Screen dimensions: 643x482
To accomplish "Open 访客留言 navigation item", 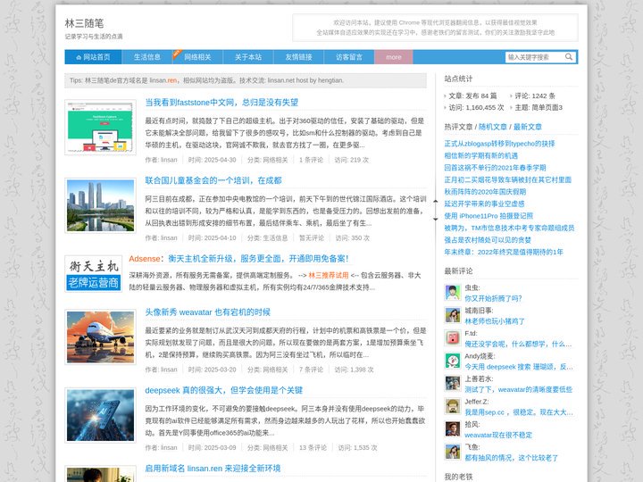I will 349,57.
